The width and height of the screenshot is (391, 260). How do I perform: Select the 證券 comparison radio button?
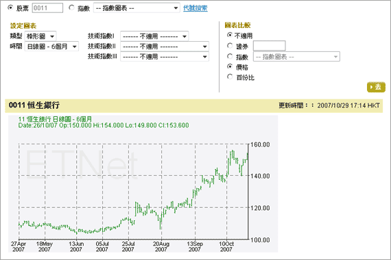tap(230, 46)
